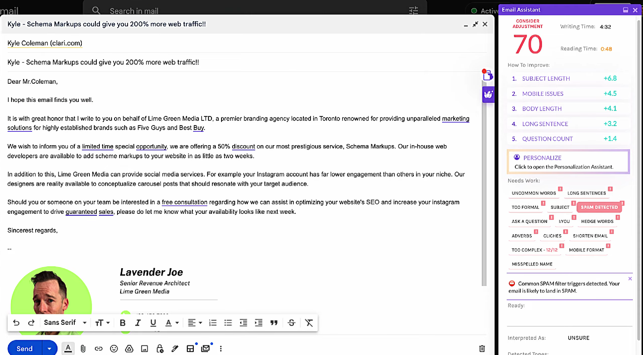Enable confidential mode with the lock icon
Image resolution: width=643 pixels, height=355 pixels.
tap(159, 349)
